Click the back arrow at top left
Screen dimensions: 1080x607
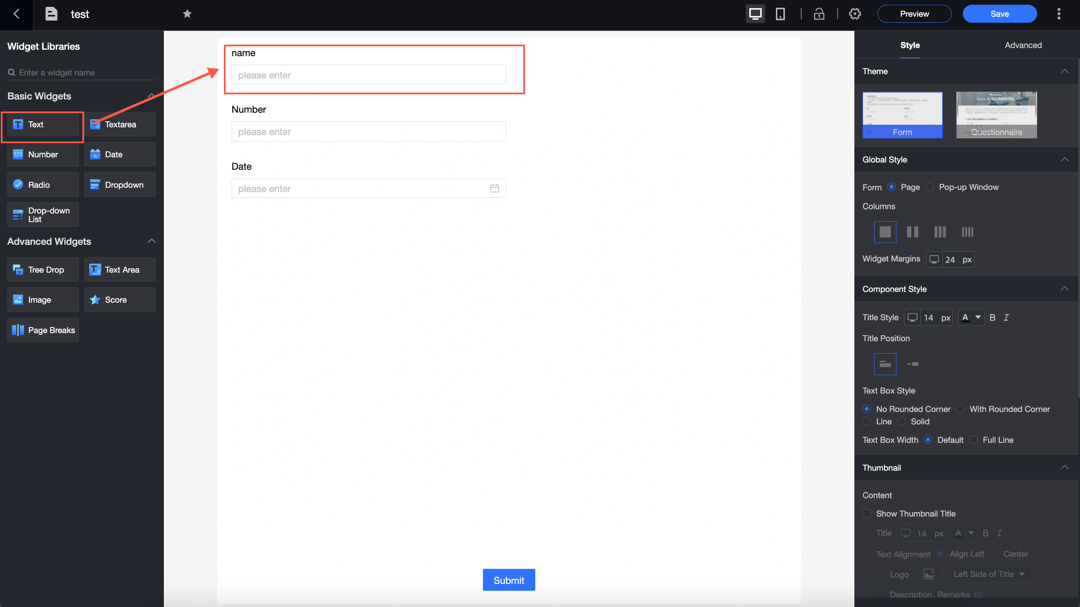(x=16, y=14)
